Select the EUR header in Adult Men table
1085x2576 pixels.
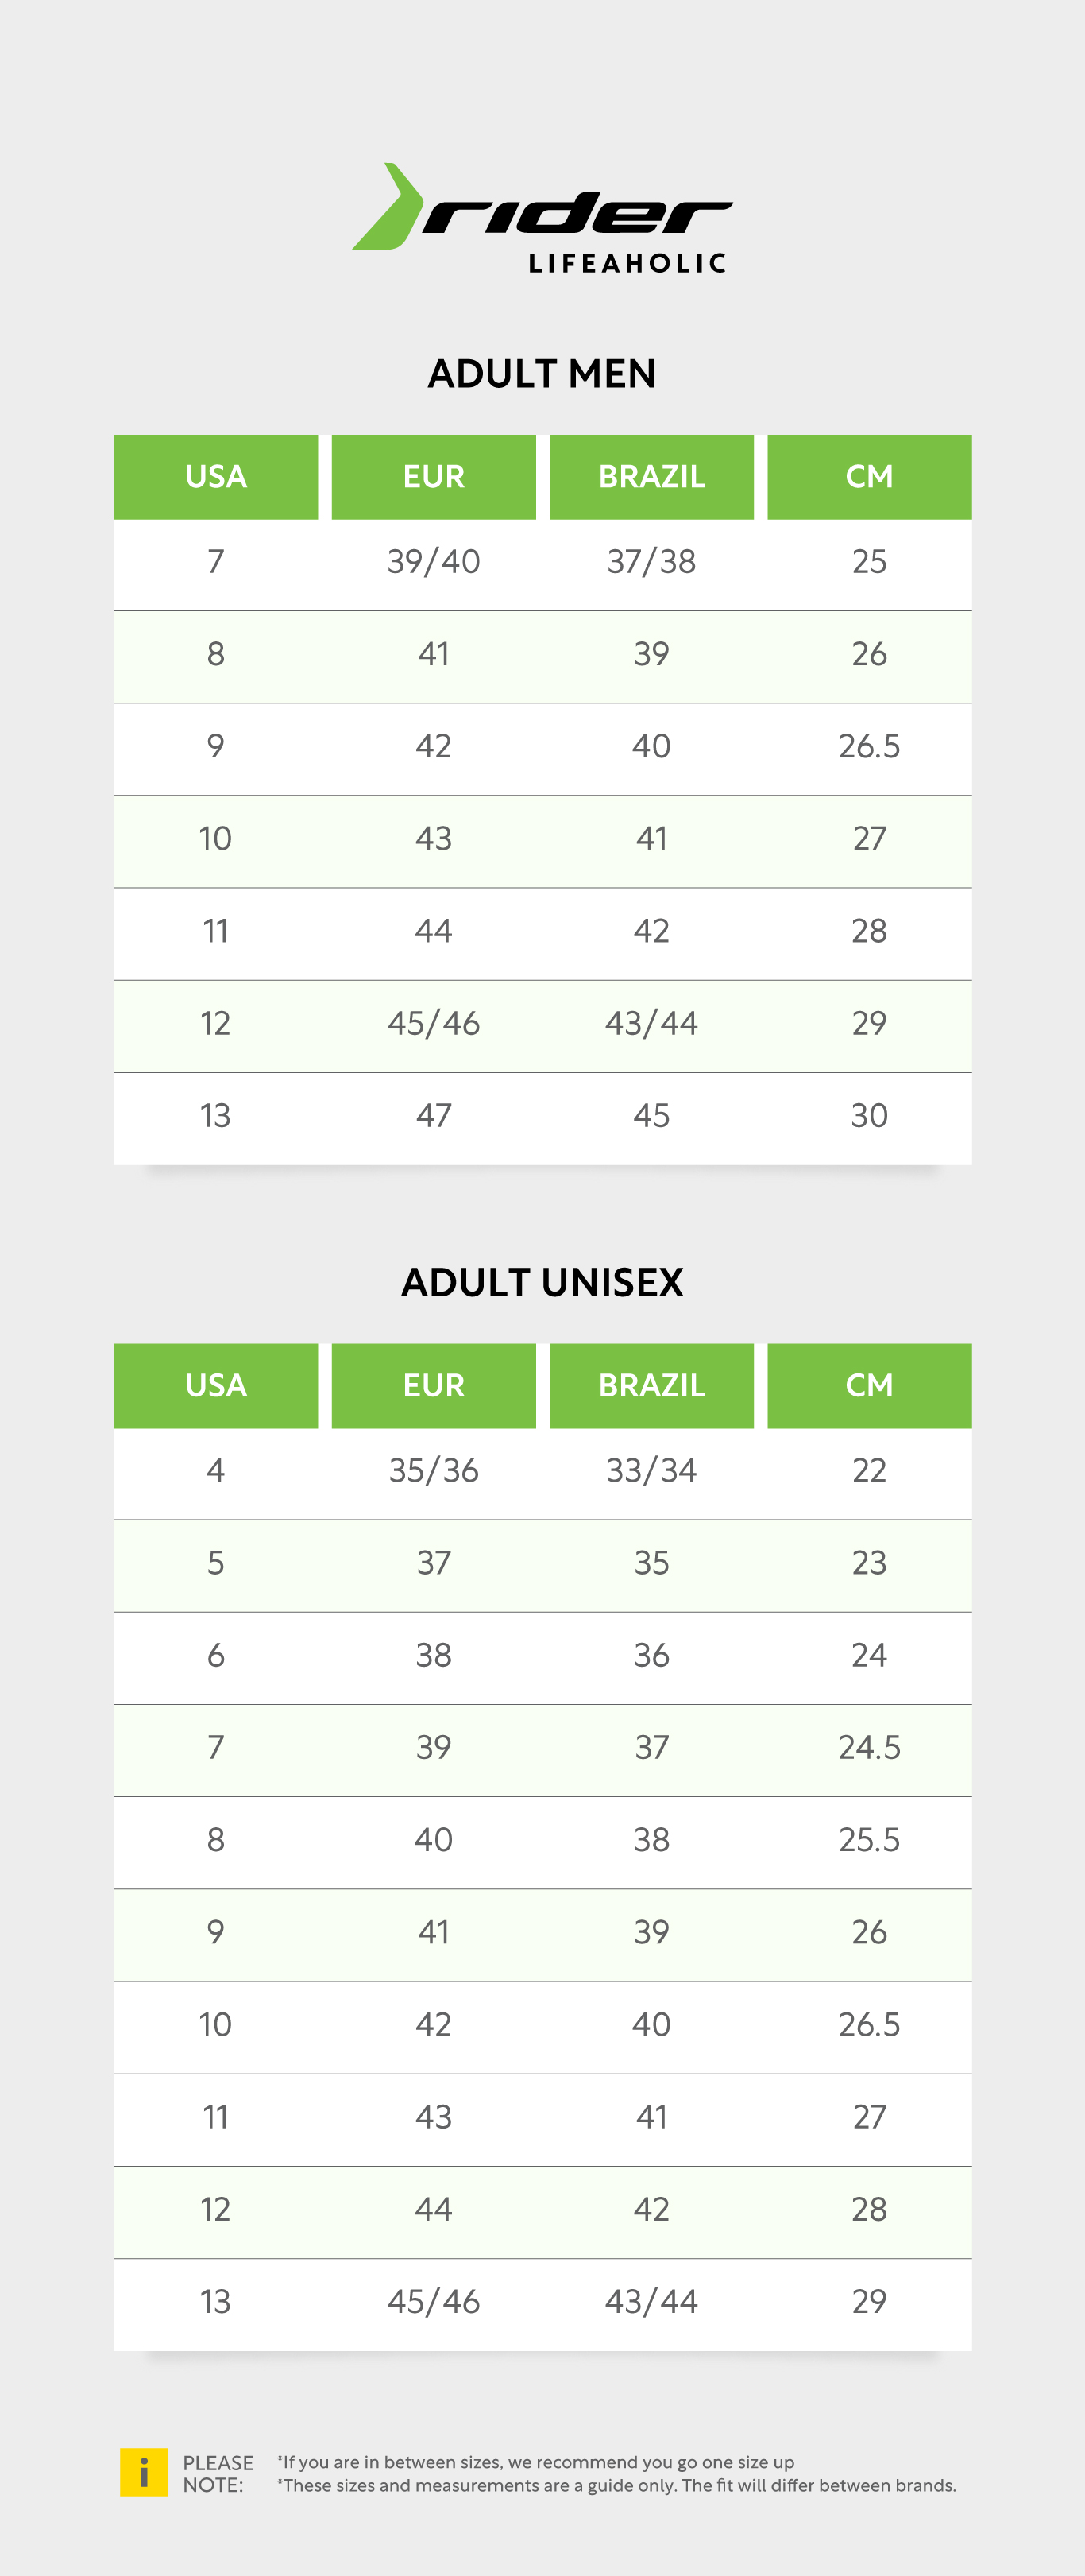[x=434, y=477]
